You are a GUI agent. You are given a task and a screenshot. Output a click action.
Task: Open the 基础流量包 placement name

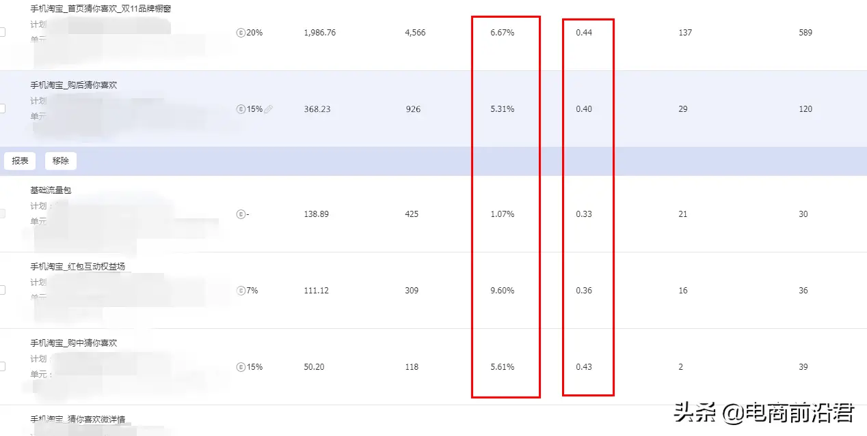51,190
